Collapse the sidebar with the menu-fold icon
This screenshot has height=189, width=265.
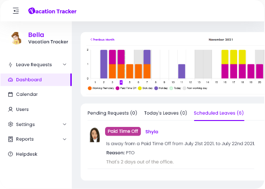click(x=16, y=11)
